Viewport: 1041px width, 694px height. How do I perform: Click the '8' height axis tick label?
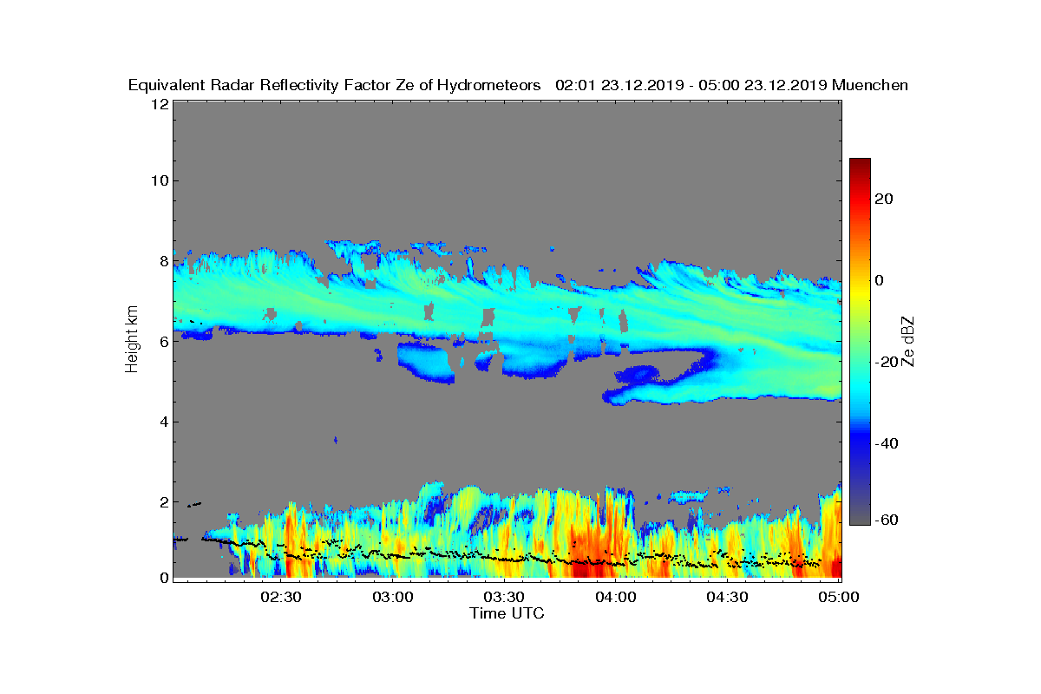(163, 261)
